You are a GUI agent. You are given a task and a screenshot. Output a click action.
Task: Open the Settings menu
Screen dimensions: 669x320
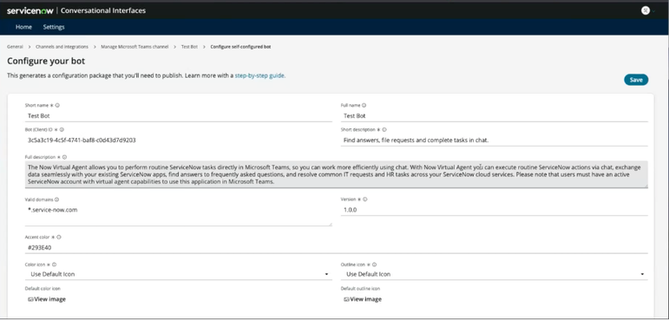54,27
